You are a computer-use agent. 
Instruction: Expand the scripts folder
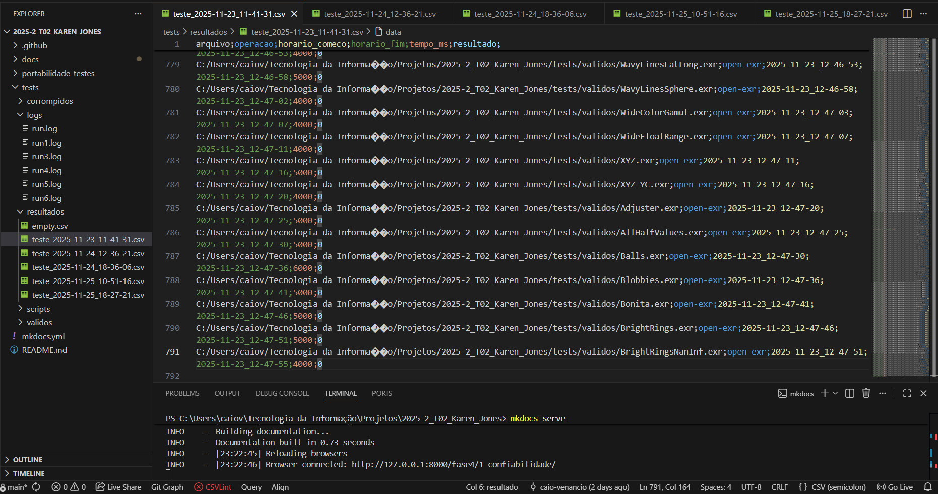coord(38,309)
